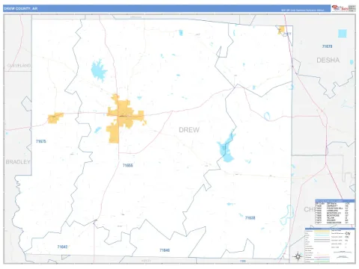
Task: Click the DREW COUNTY, AR title
Action: point(21,8)
